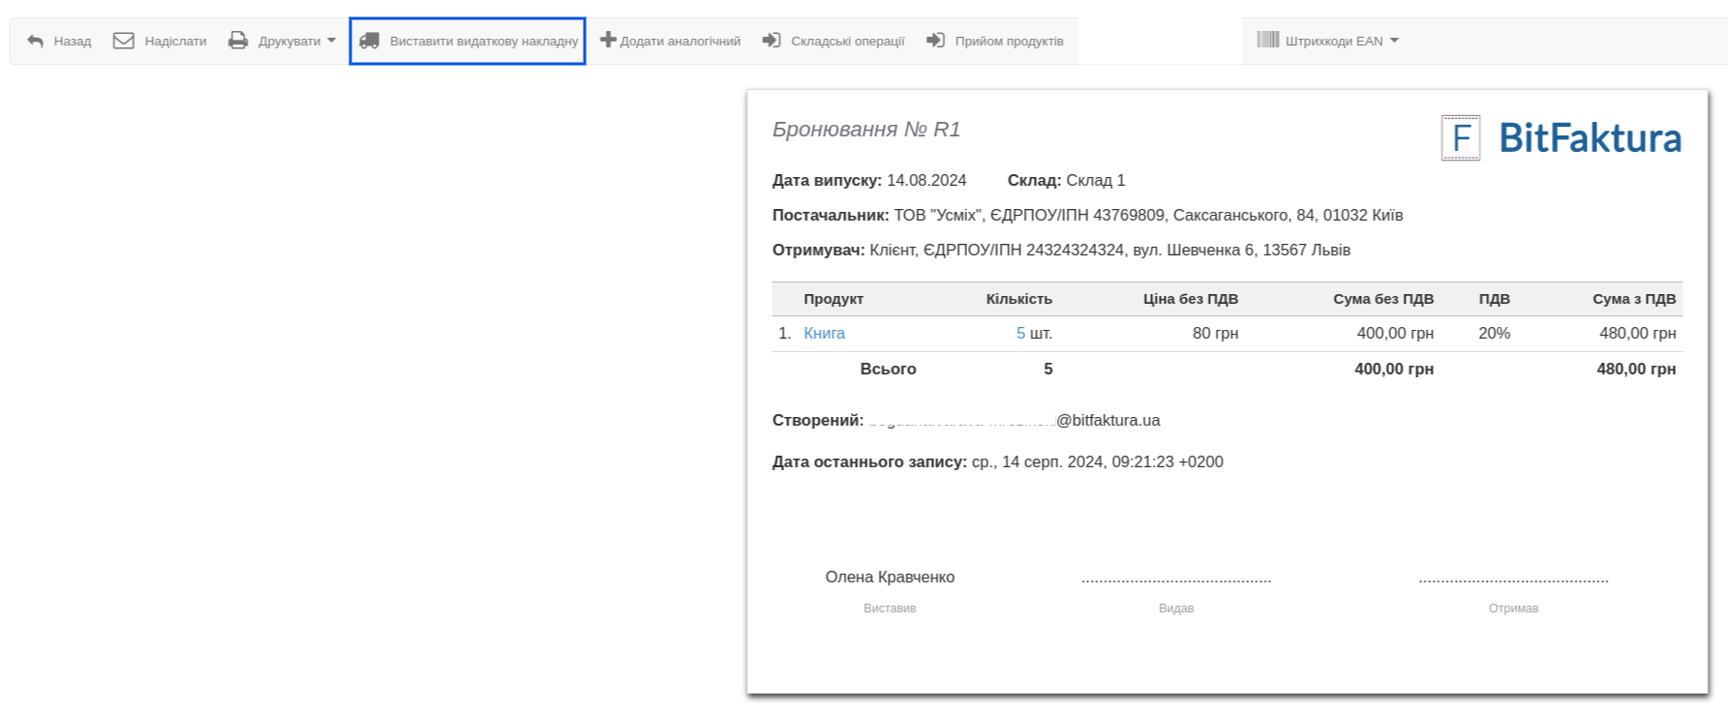Click the envelope icon for Надіслати
The height and width of the screenshot is (713, 1728).
123,41
